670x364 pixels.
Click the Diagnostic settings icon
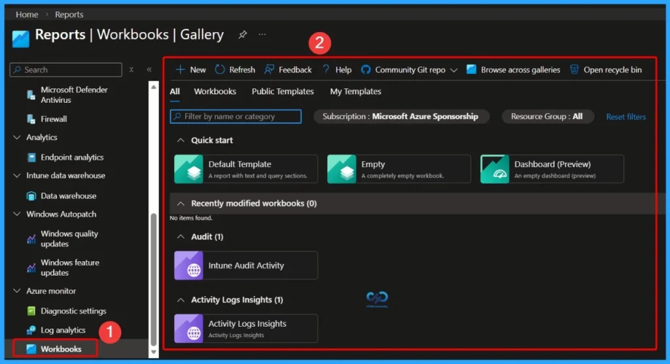[31, 311]
